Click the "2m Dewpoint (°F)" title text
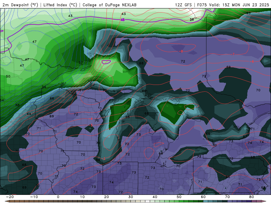Image resolution: width=271 pixels, height=203 pixels. point(20,5)
